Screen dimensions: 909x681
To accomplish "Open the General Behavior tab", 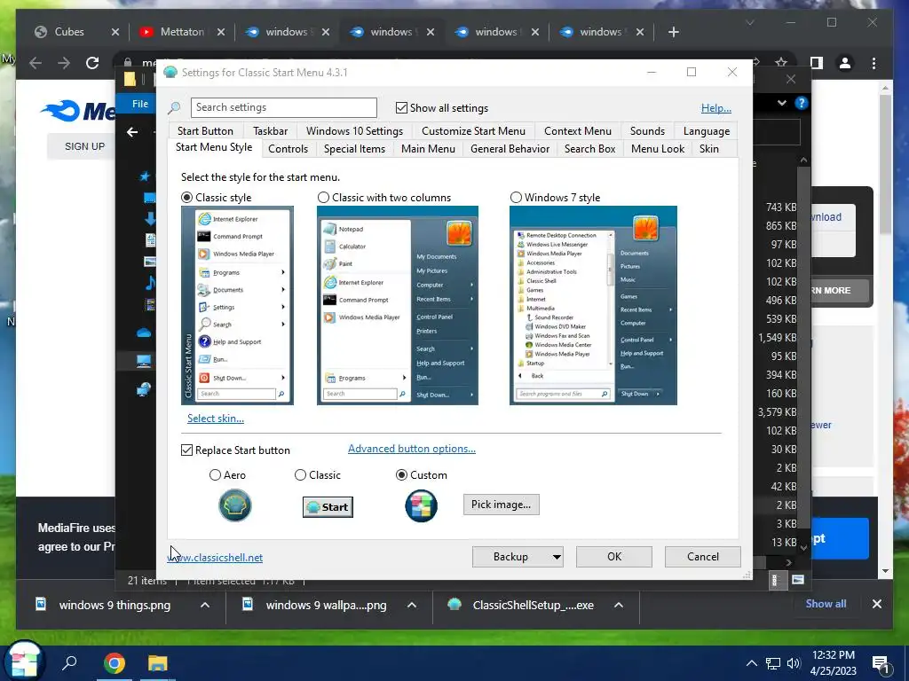I will click(510, 149).
